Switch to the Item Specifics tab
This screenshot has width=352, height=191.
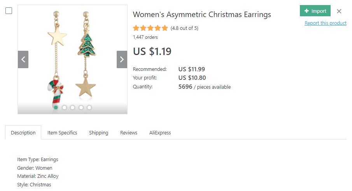[x=62, y=132]
